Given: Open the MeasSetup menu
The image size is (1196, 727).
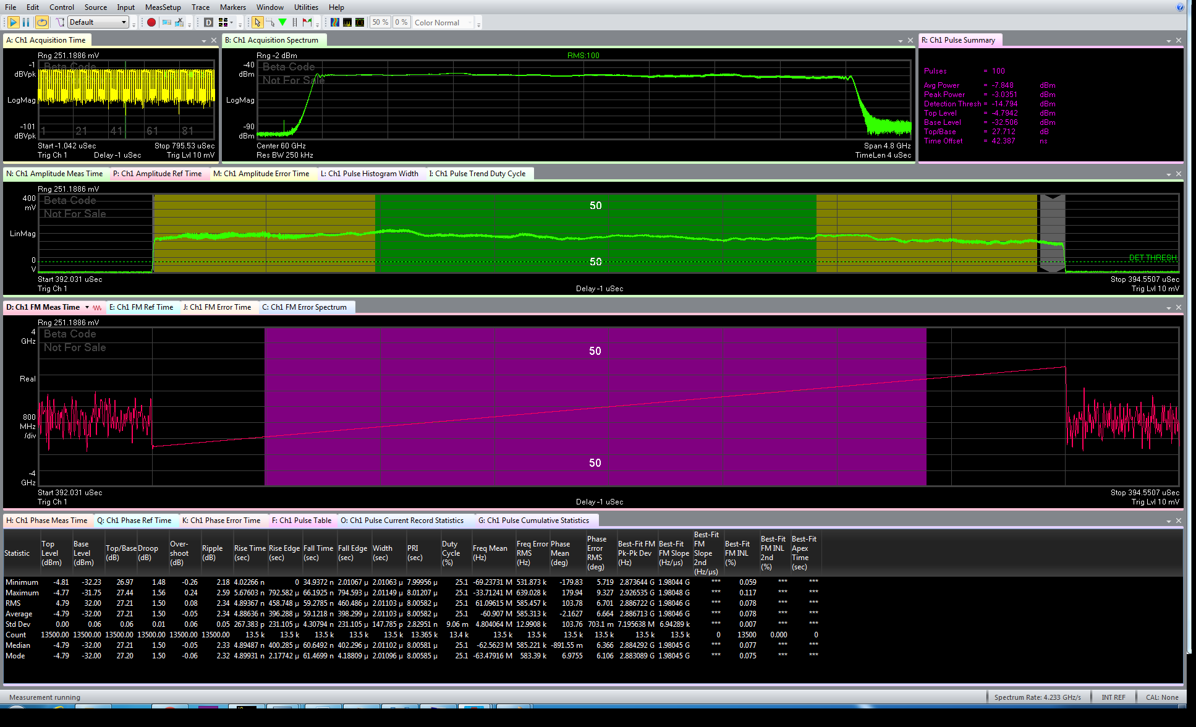Looking at the screenshot, I should pyautogui.click(x=163, y=7).
